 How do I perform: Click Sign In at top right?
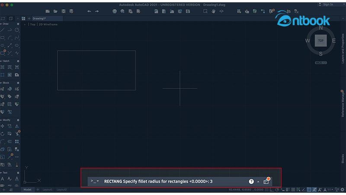(x=326, y=4)
